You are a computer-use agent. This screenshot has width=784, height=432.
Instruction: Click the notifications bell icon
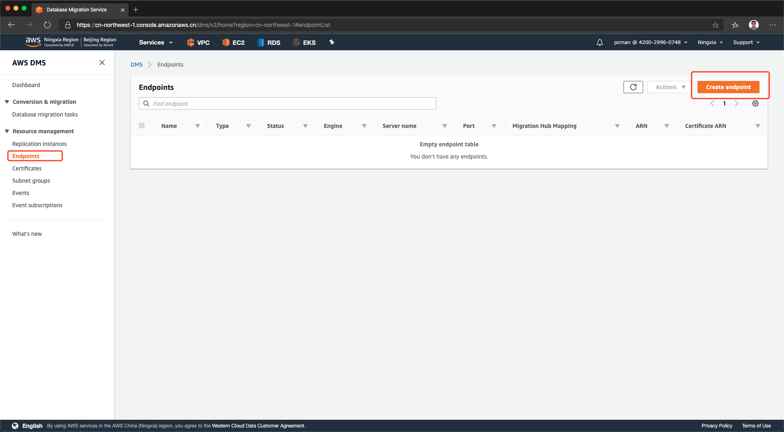(599, 43)
